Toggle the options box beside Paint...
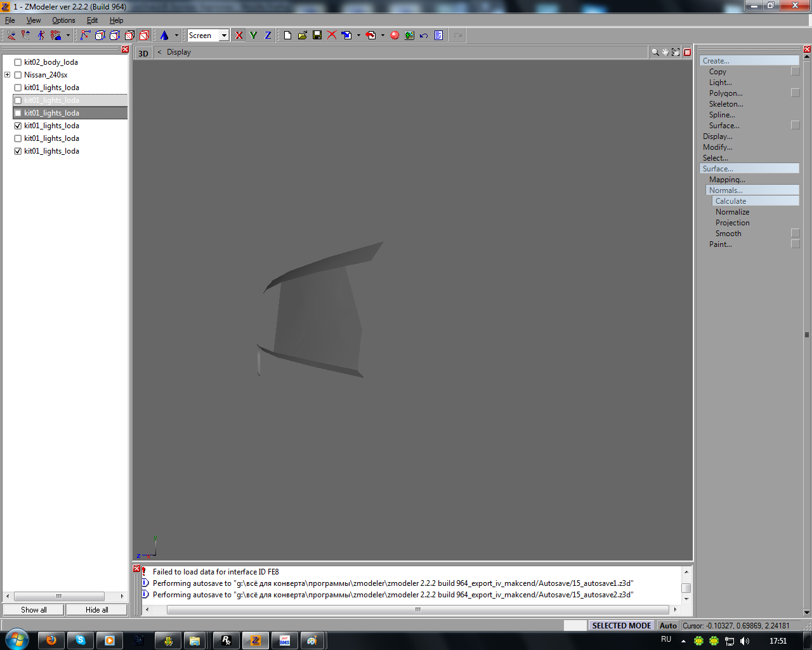Image resolution: width=812 pixels, height=650 pixels. coord(795,244)
